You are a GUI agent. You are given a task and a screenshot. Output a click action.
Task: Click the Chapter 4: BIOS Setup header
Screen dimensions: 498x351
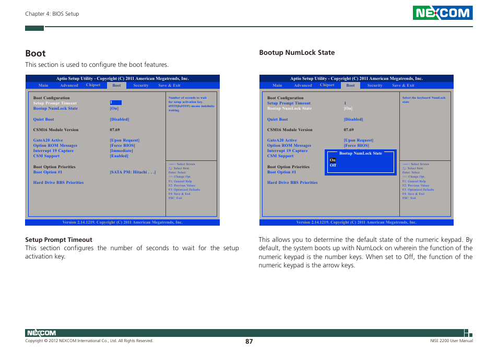pos(52,14)
